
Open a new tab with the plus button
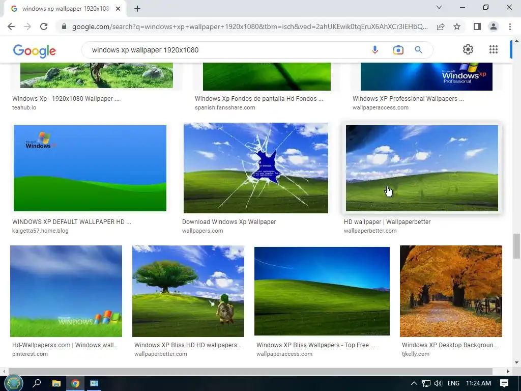137,9
